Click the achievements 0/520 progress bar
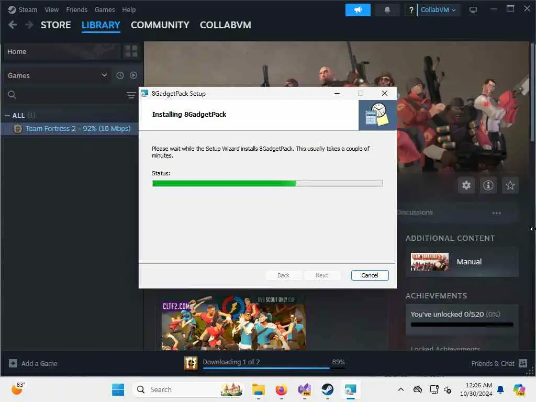Screen dimensions: 536x402 (462, 325)
